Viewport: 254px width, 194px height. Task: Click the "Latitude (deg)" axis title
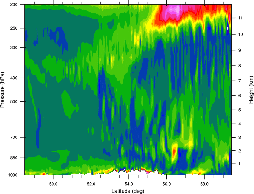[128, 191]
